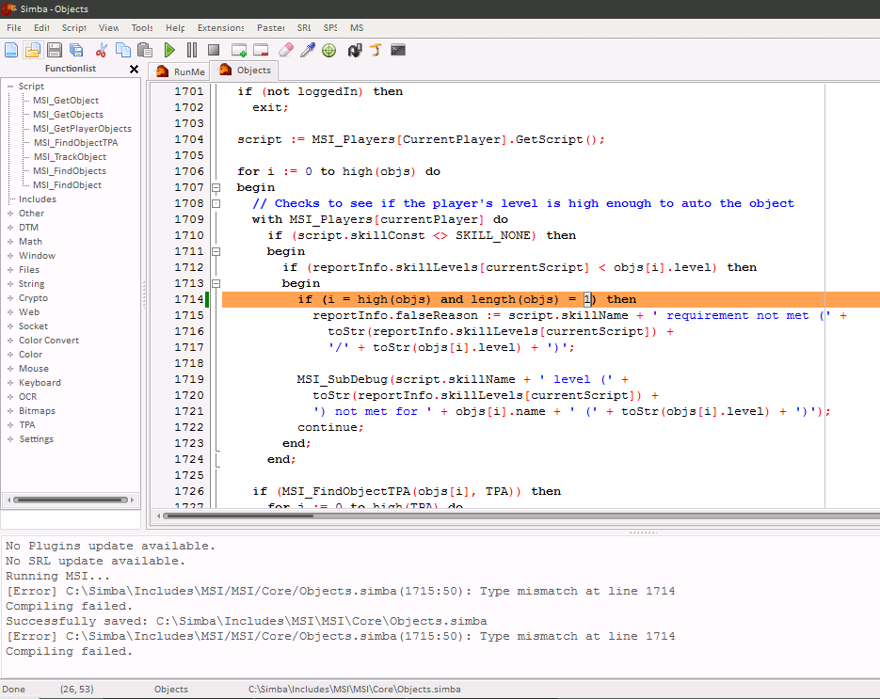Pause the running script
This screenshot has width=880, height=699.
[x=192, y=50]
